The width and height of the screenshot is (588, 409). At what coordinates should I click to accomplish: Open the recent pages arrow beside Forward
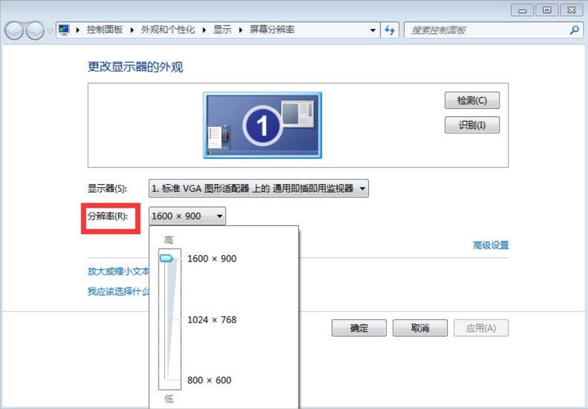click(50, 32)
